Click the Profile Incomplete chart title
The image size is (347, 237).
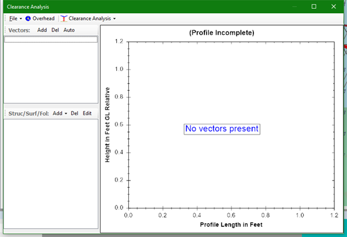221,33
